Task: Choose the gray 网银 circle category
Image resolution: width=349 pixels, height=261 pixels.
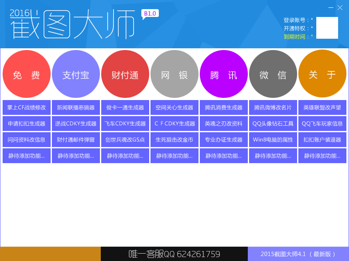Action: point(174,74)
